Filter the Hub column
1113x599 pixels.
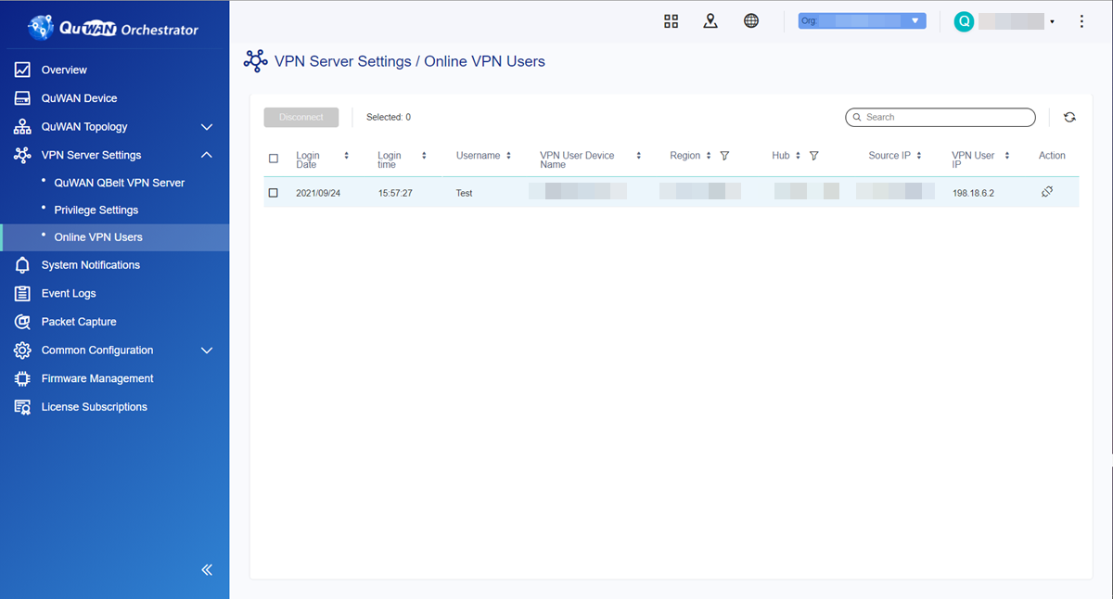coord(813,156)
